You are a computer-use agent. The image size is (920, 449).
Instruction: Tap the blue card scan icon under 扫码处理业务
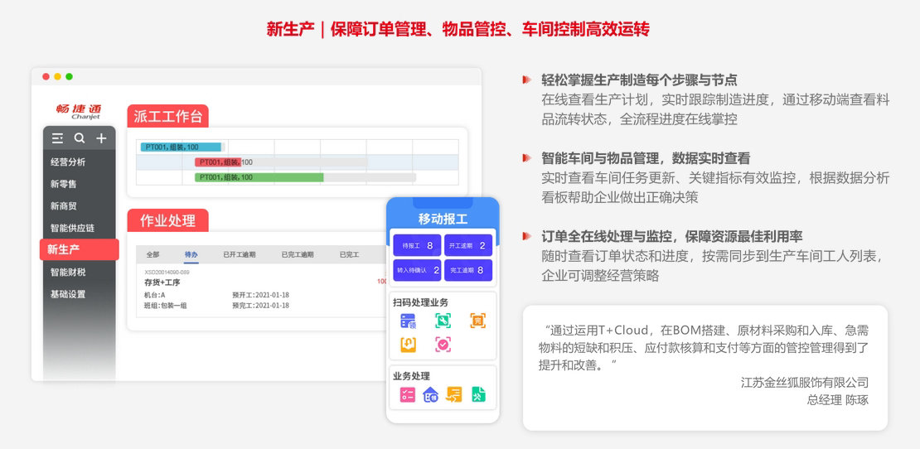(x=408, y=320)
